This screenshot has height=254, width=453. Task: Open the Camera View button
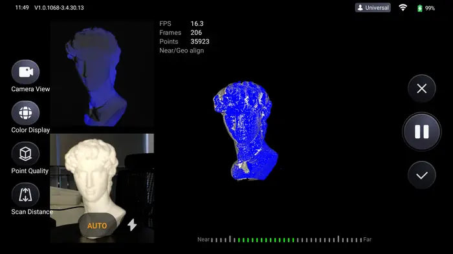point(25,72)
